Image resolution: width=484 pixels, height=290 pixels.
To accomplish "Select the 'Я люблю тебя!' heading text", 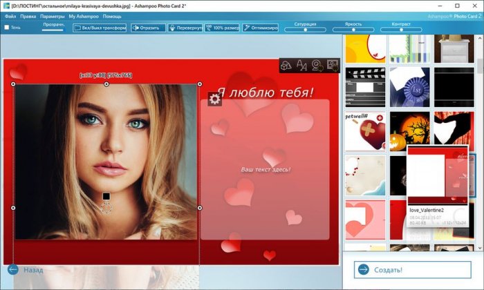I will tap(265, 93).
